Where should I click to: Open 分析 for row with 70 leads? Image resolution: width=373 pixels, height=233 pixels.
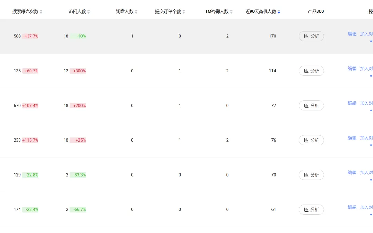pyautogui.click(x=311, y=175)
